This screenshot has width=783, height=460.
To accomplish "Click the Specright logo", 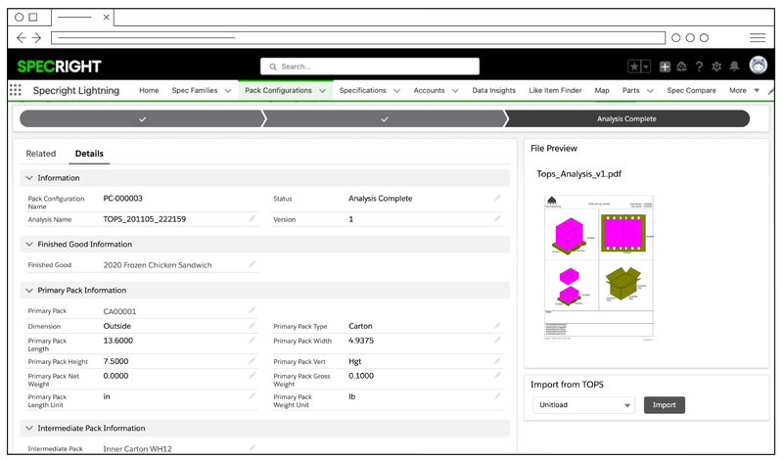I will [x=59, y=67].
